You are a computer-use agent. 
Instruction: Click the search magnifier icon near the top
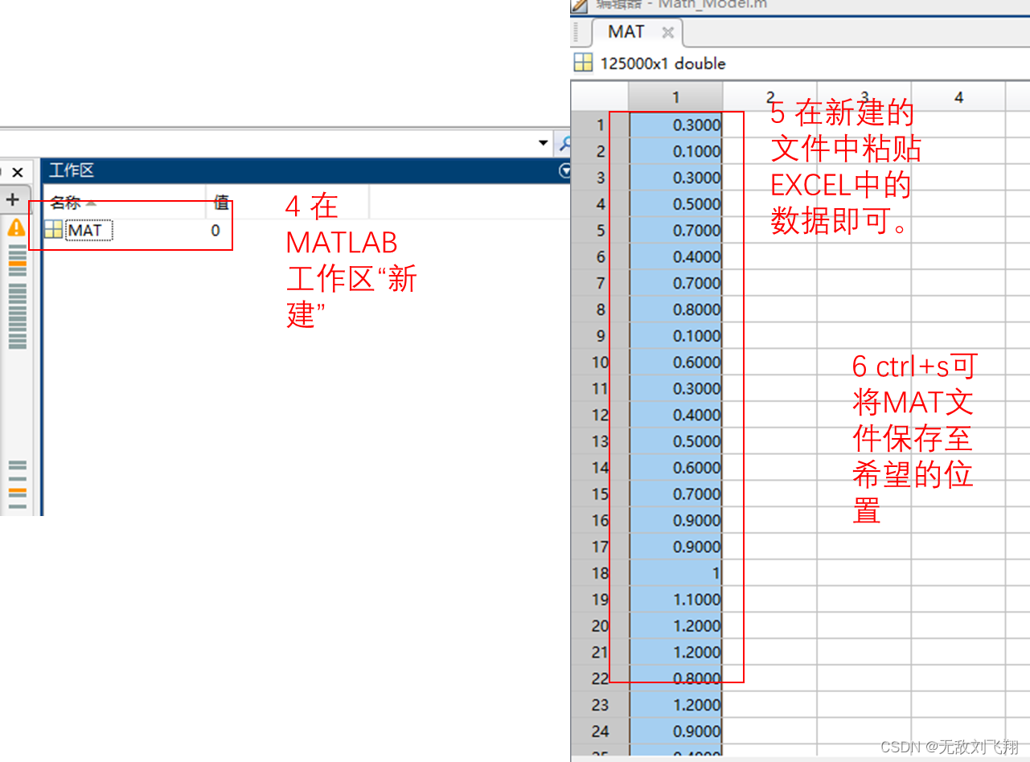point(565,143)
